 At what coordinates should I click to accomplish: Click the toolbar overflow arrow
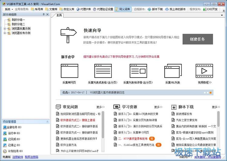(x=224, y=11)
